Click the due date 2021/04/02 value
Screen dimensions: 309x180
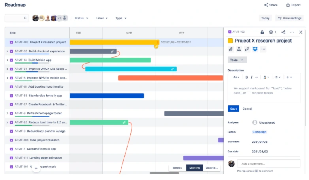pos(260,152)
